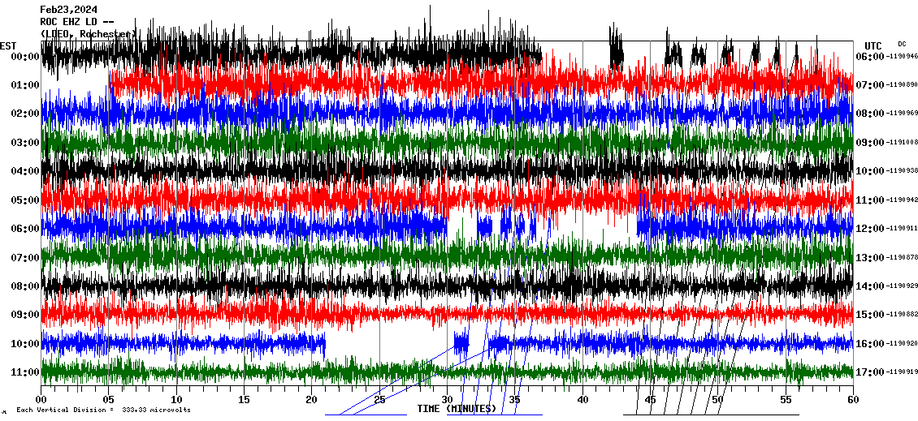Click the 333.33 microvolts vertical division caption
Screen dimensions: 918x421
tap(103, 410)
